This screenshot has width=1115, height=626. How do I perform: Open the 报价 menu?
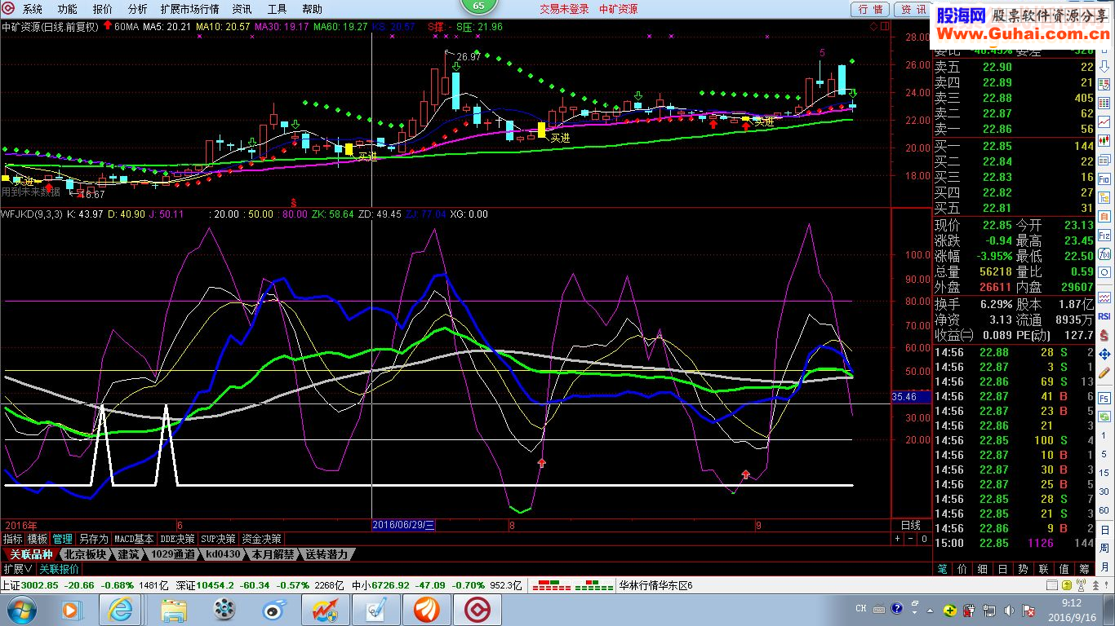103,9
